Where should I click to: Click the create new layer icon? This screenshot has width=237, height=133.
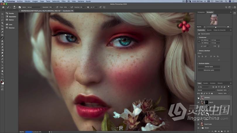click(x=225, y=132)
